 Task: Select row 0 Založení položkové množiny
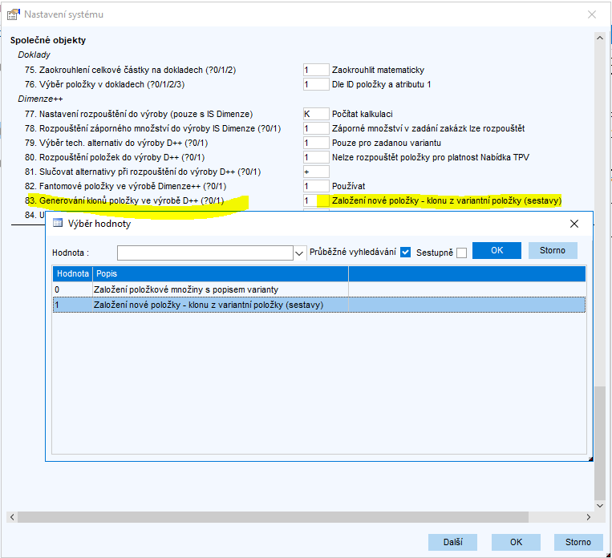(186, 289)
